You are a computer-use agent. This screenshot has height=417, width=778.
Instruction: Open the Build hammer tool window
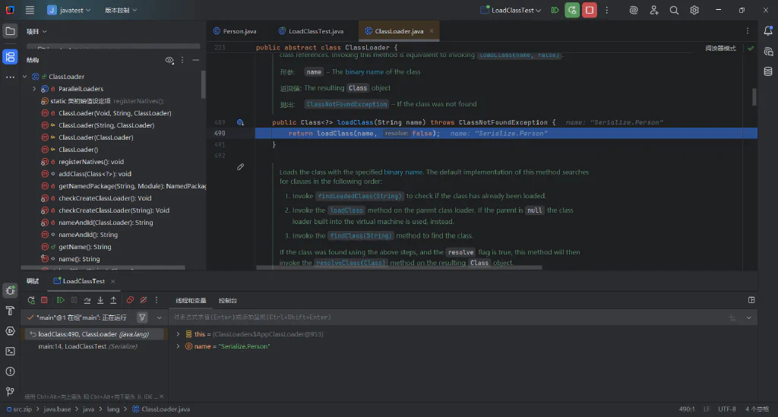click(10, 311)
